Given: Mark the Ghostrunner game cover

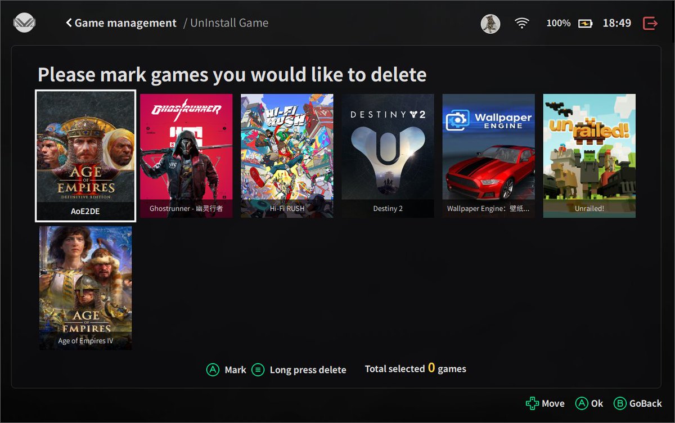Looking at the screenshot, I should (x=186, y=156).
